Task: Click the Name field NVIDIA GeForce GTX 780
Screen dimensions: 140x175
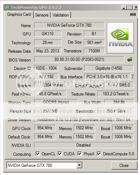Action: [x=69, y=25]
